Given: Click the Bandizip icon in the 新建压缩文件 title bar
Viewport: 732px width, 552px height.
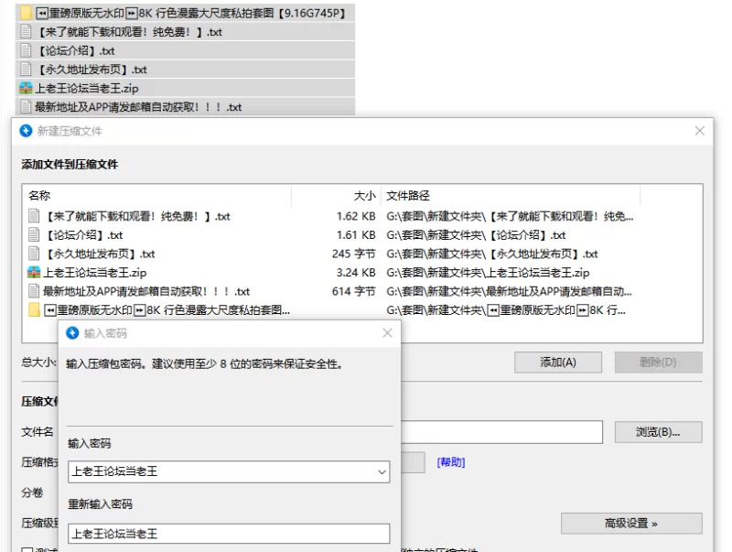Looking at the screenshot, I should [26, 131].
